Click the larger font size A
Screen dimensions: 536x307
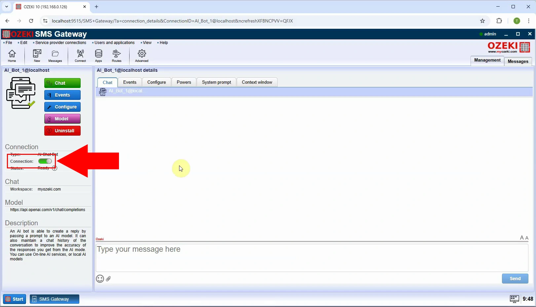click(522, 238)
